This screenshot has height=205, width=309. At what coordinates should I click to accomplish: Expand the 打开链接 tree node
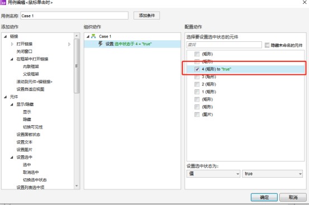point(12,44)
